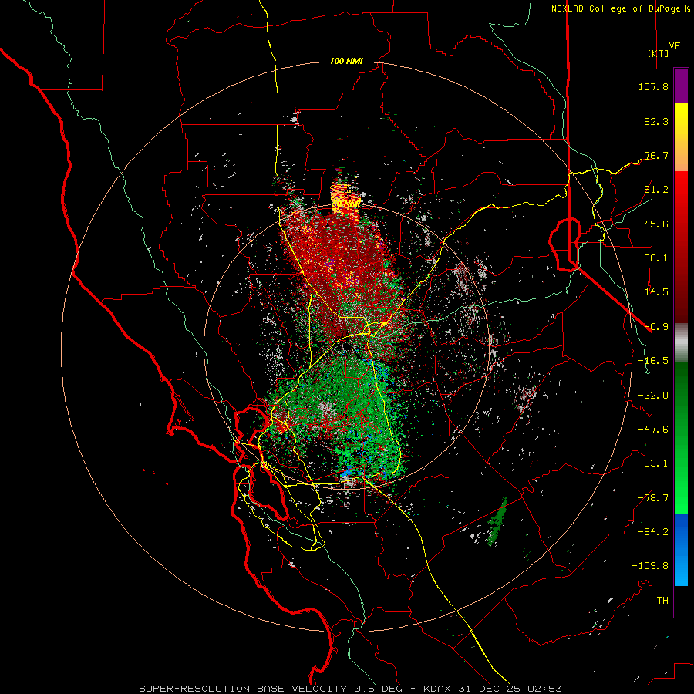Click the 76.7 scale value
This screenshot has width=694, height=694.
tap(656, 155)
